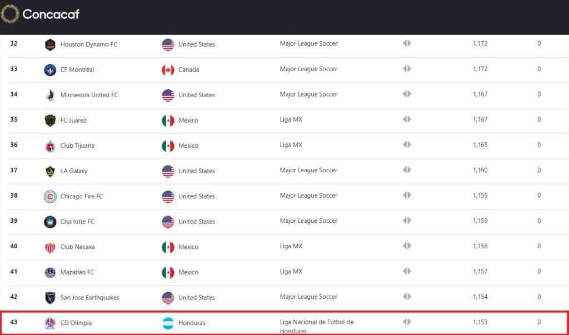Select the CD Olimpia club crest
Viewport: 569px width, 335px height.
click(50, 323)
